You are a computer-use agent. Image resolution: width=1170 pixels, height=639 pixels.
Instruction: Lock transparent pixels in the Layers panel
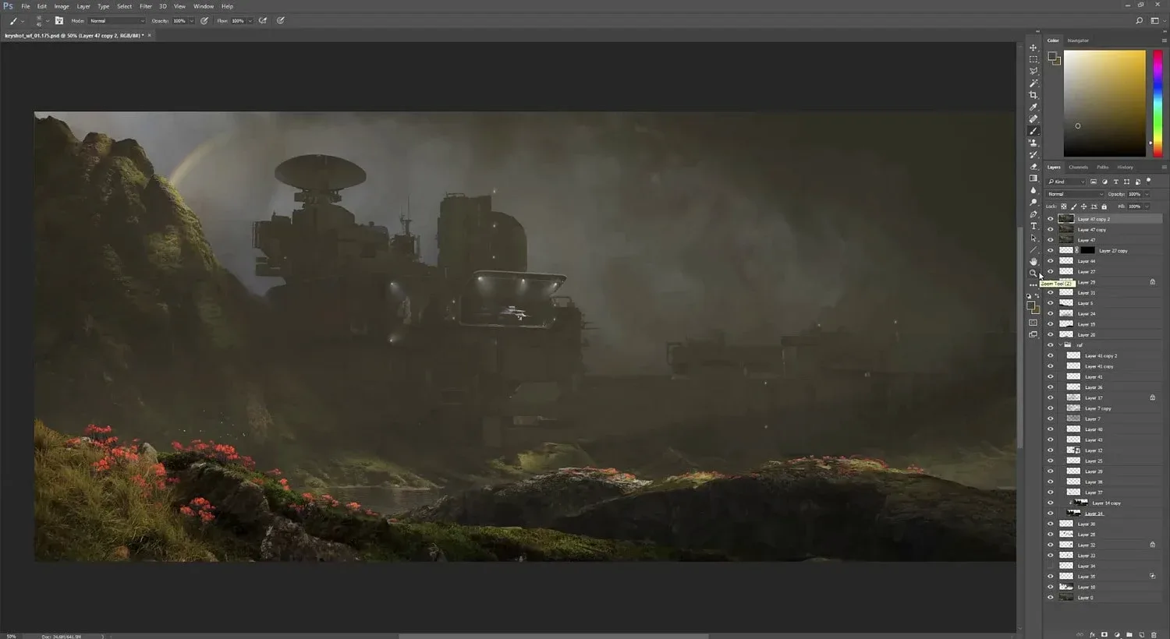tap(1064, 207)
